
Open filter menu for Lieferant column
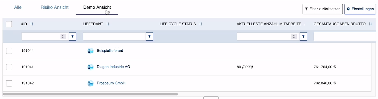[x=149, y=36]
